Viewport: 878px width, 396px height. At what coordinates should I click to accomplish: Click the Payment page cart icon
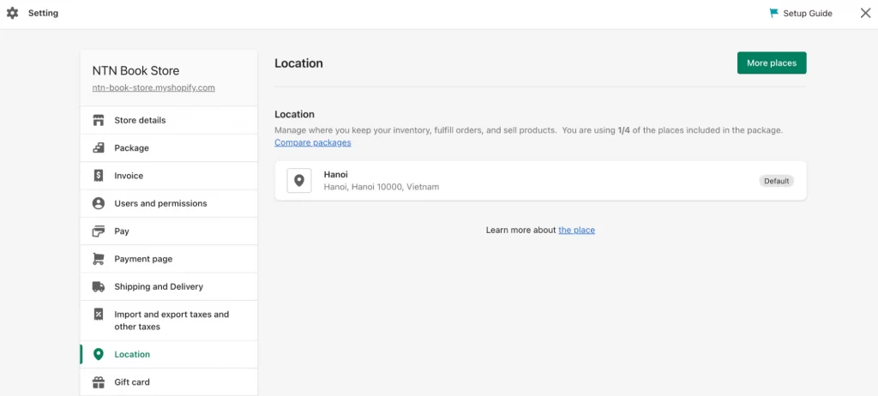[x=99, y=259]
